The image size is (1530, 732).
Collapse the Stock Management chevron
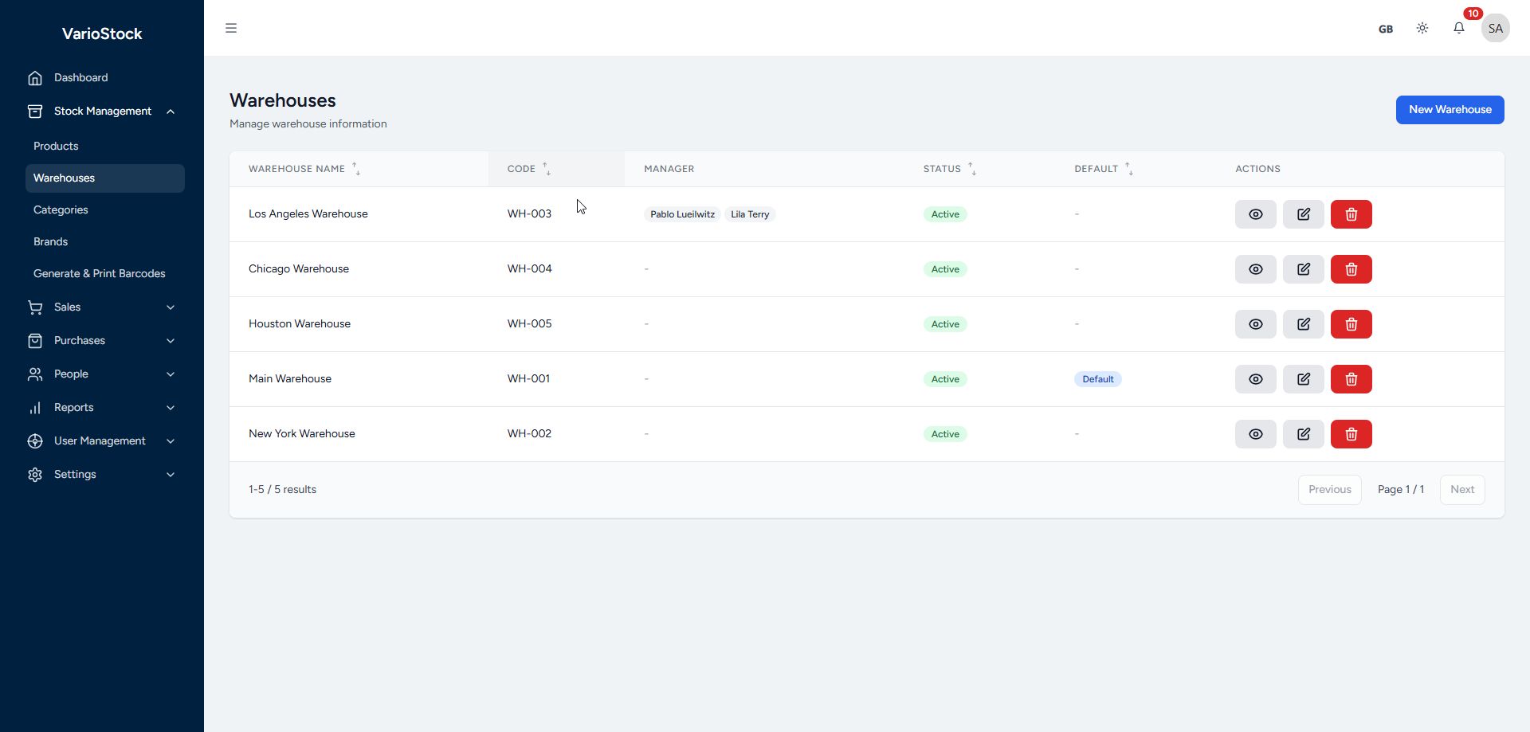(171, 112)
